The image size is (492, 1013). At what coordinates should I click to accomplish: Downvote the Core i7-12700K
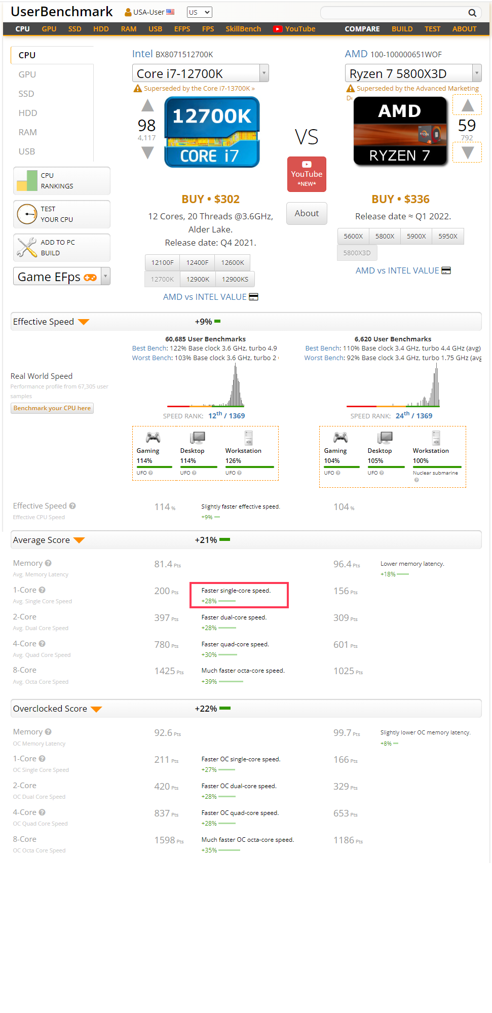pos(147,152)
